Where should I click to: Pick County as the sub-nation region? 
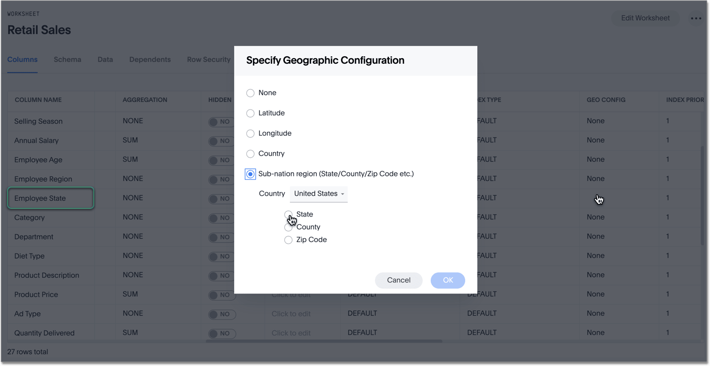[288, 227]
